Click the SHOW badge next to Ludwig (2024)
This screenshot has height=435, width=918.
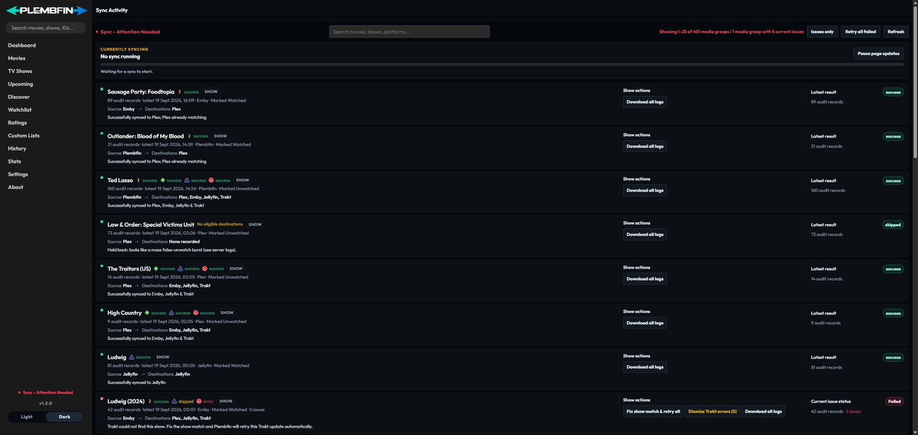click(x=226, y=401)
